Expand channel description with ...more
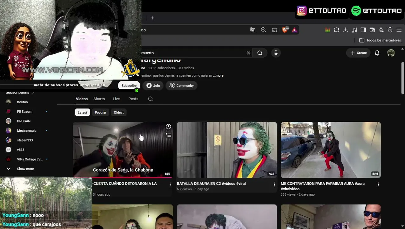 click(218, 76)
